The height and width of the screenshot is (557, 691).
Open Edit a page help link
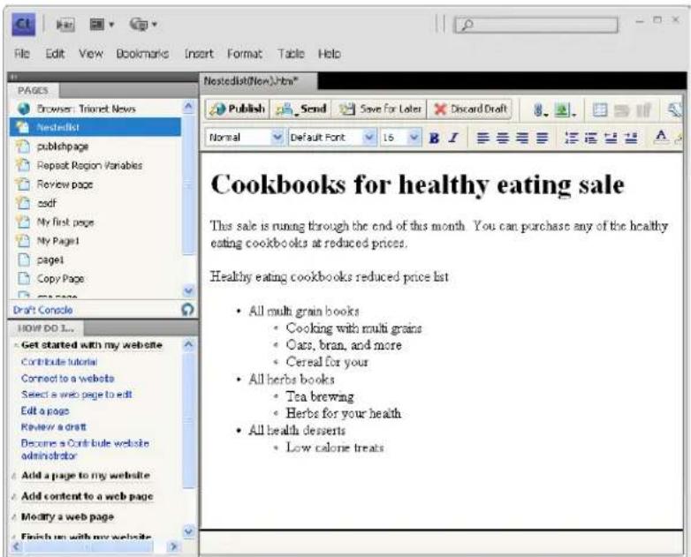[45, 410]
